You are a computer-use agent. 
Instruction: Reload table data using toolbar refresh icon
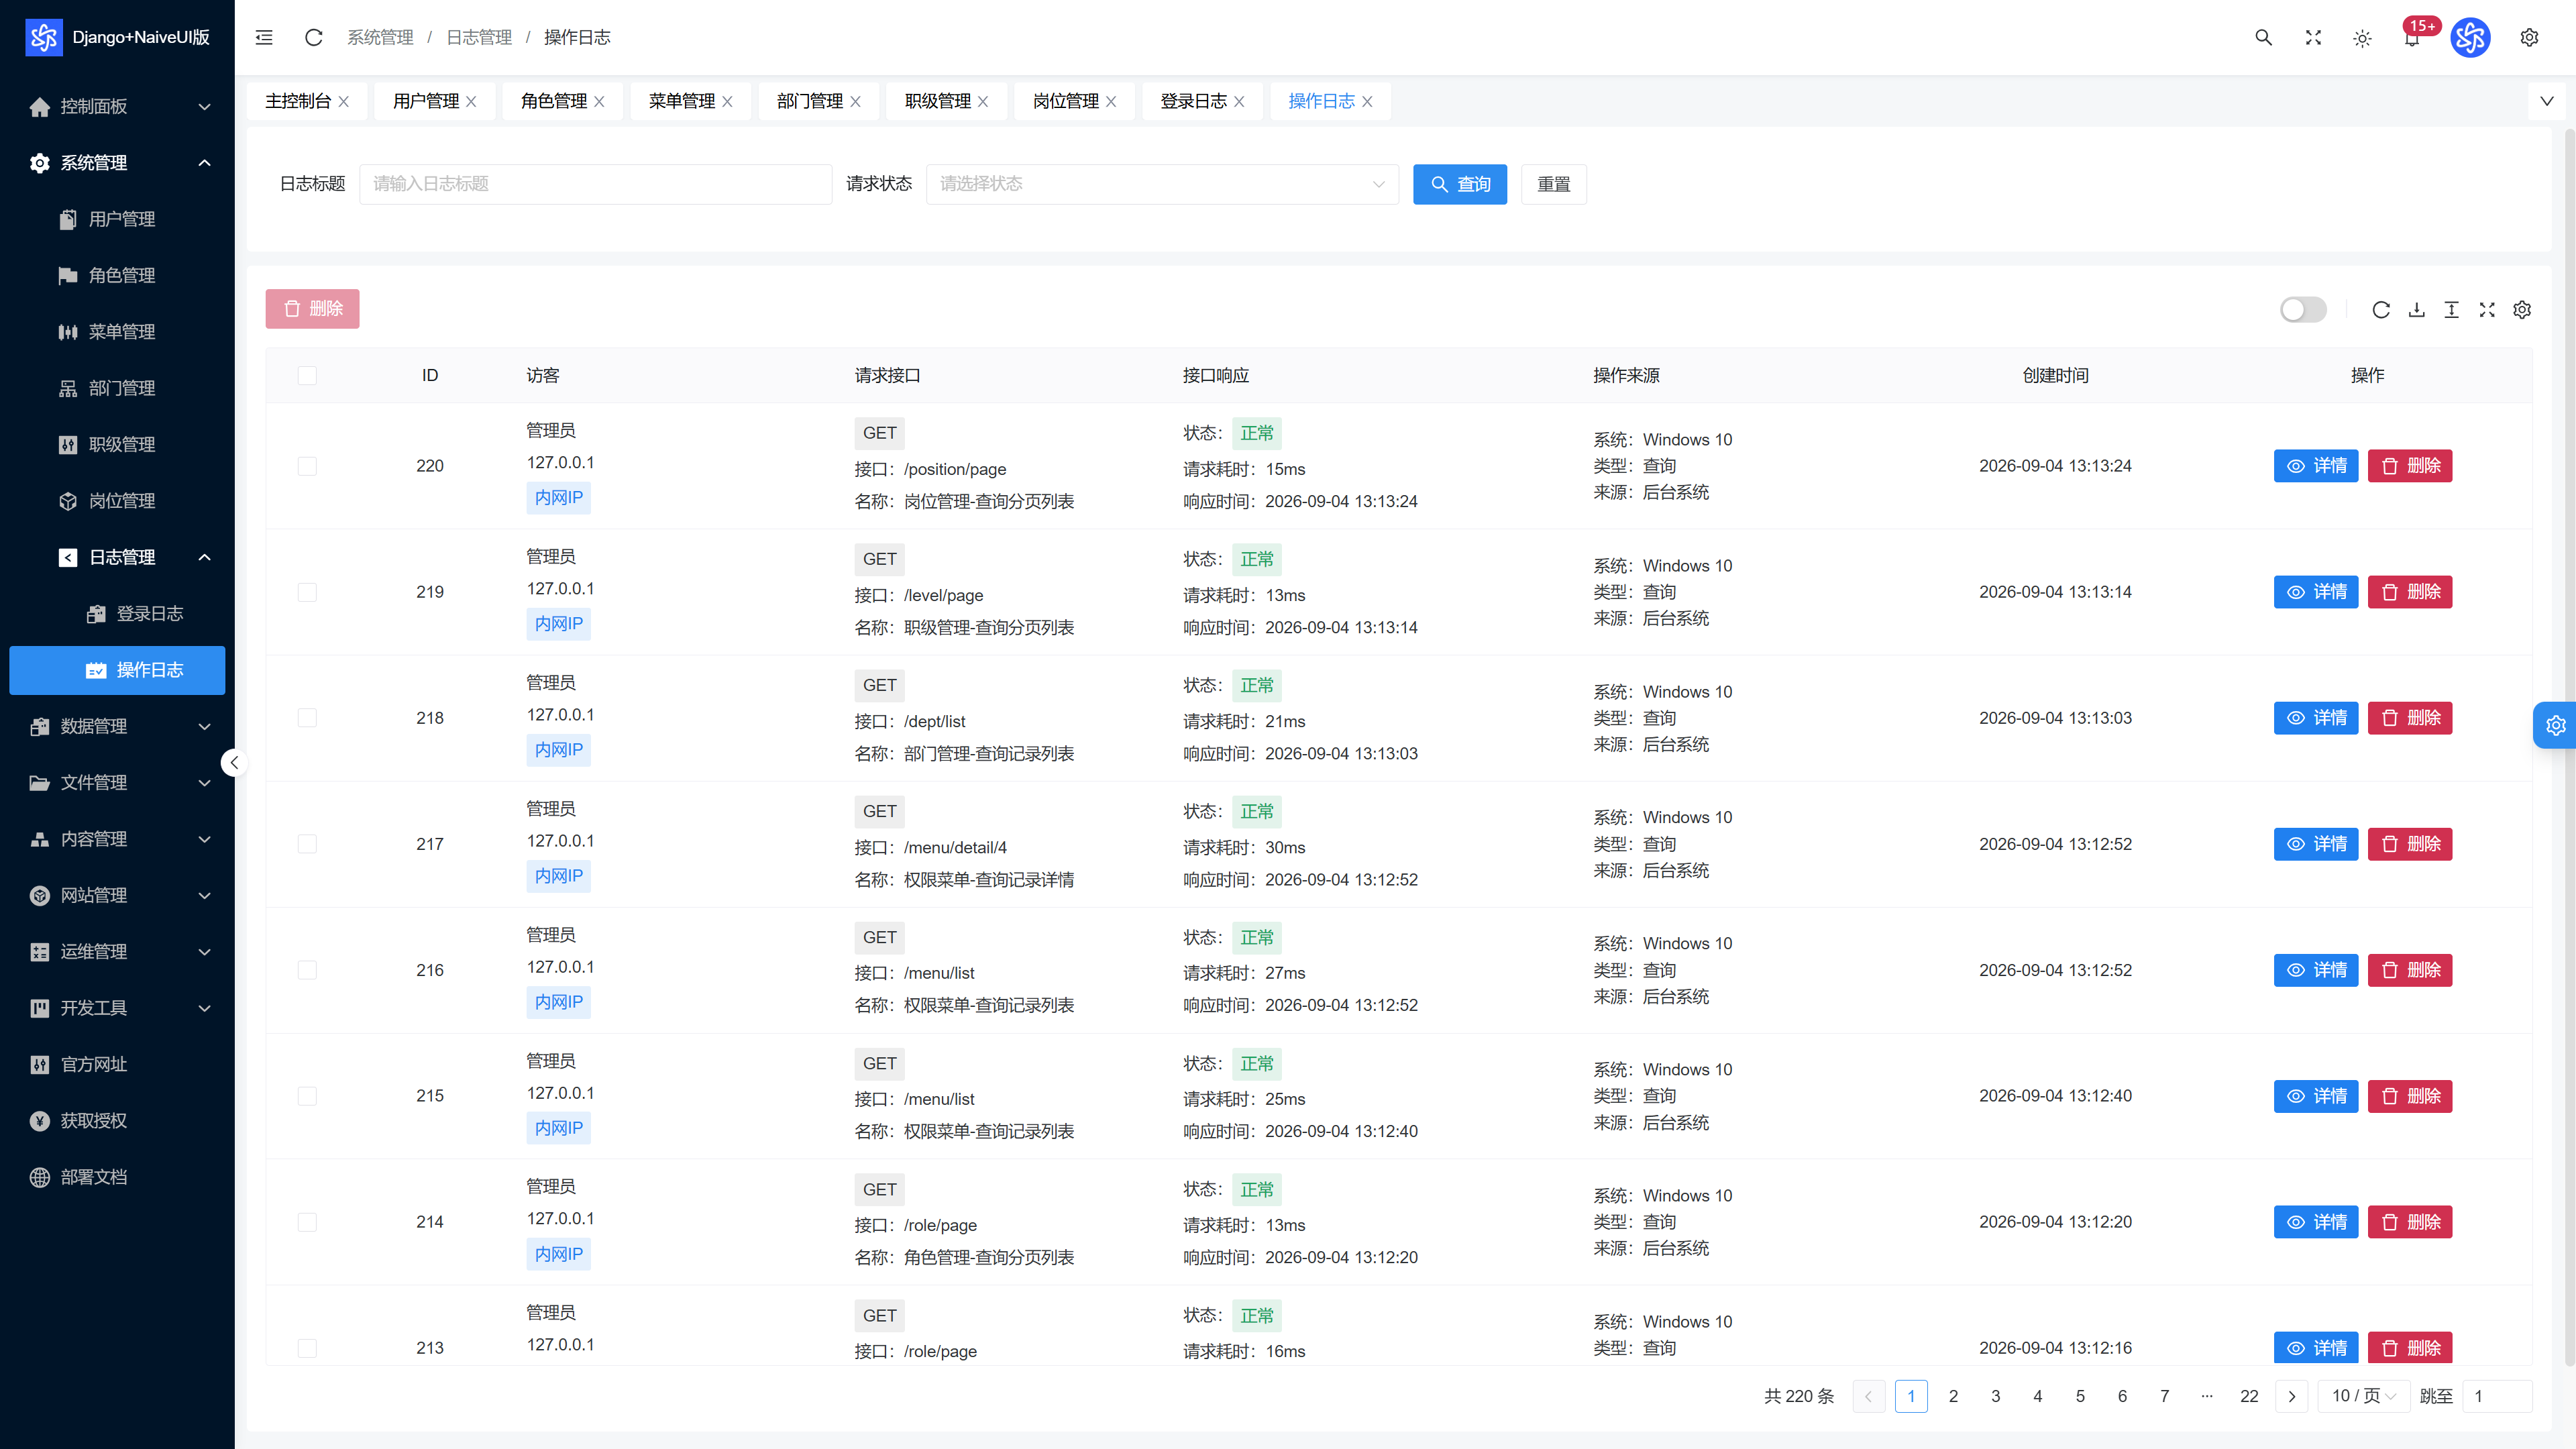pyautogui.click(x=2381, y=309)
